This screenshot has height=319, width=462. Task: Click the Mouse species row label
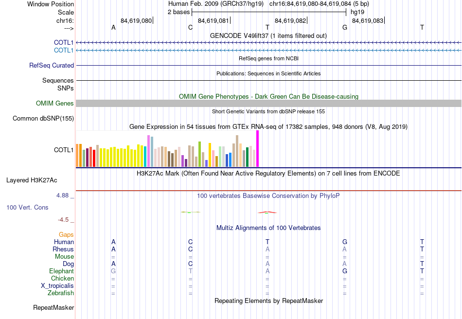point(64,257)
